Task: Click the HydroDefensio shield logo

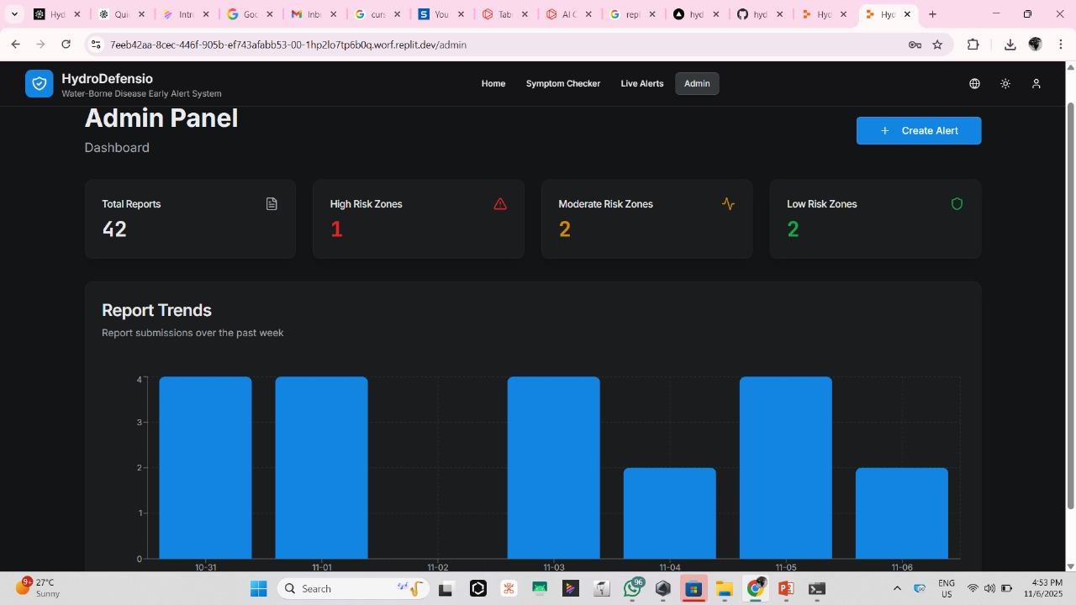Action: click(39, 84)
